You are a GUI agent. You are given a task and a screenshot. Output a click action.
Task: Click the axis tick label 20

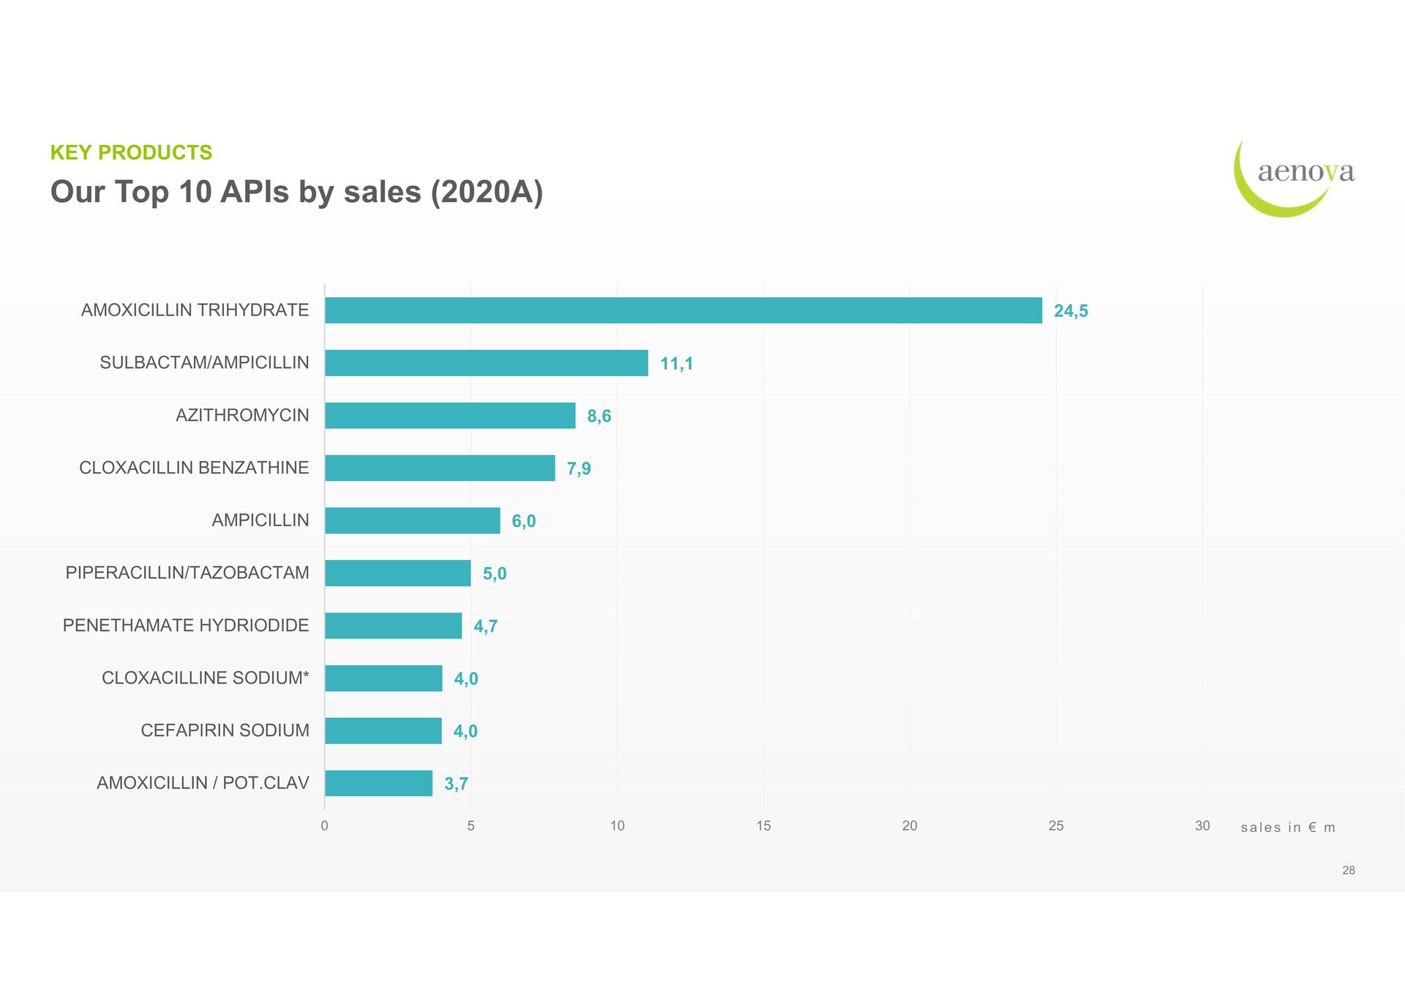click(910, 826)
